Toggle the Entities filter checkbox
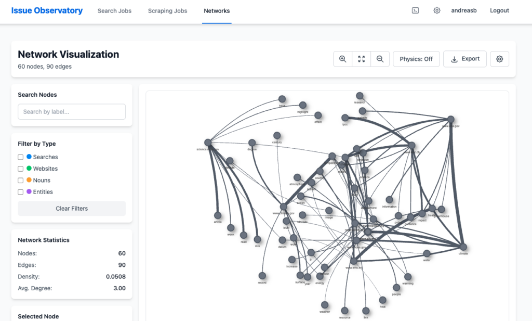This screenshot has height=321, width=532. pos(21,192)
